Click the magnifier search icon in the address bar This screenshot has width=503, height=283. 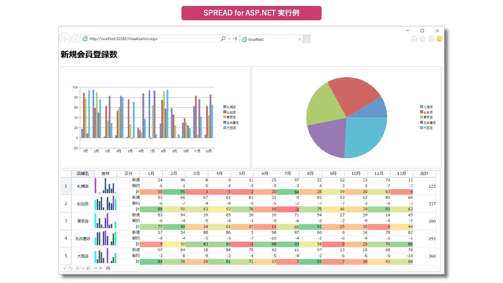[223, 38]
